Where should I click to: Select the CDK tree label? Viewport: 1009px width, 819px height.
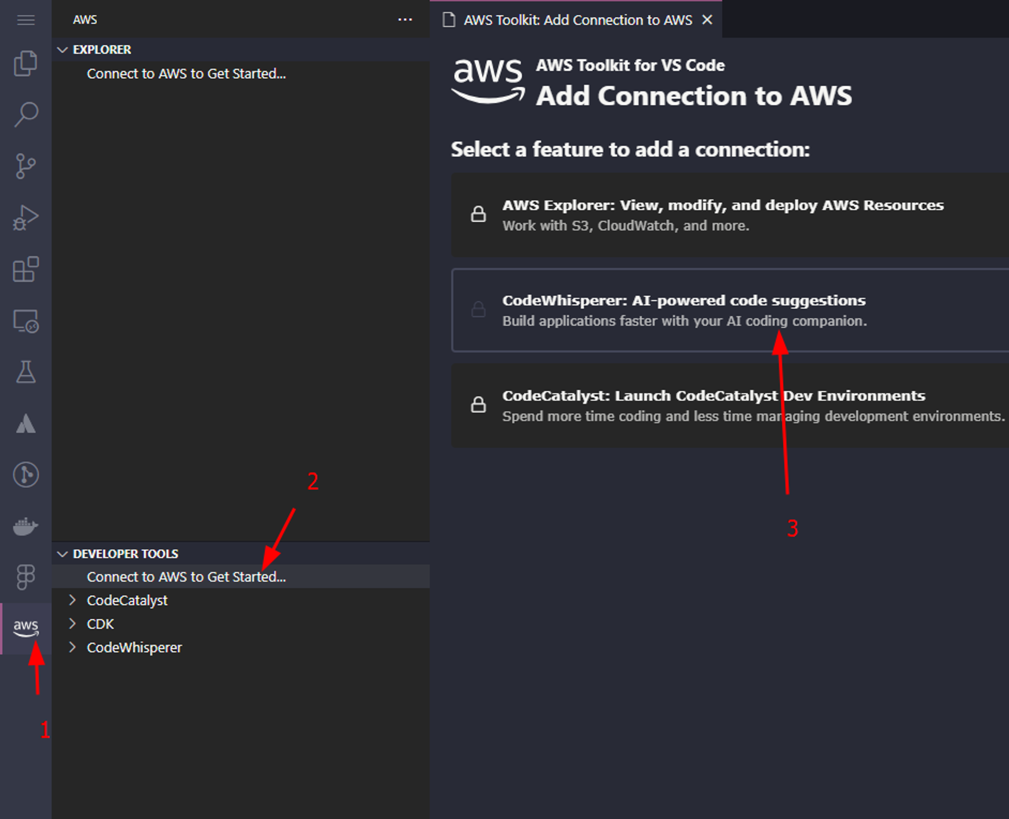[x=100, y=624]
